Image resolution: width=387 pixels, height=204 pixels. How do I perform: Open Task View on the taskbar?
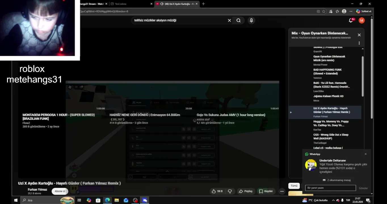point(79,200)
